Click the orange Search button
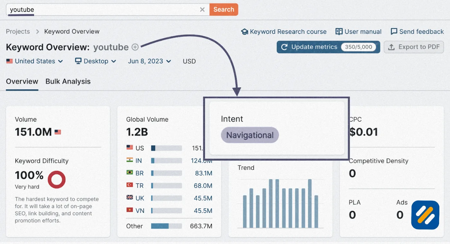The width and height of the screenshot is (450, 244). click(x=224, y=10)
